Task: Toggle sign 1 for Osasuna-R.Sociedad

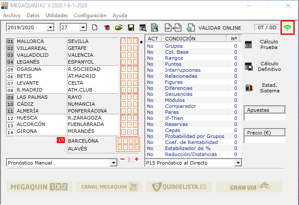Action: click(x=123, y=69)
